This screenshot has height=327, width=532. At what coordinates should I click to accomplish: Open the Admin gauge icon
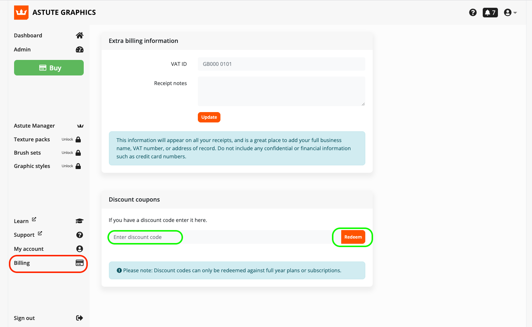coord(79,50)
